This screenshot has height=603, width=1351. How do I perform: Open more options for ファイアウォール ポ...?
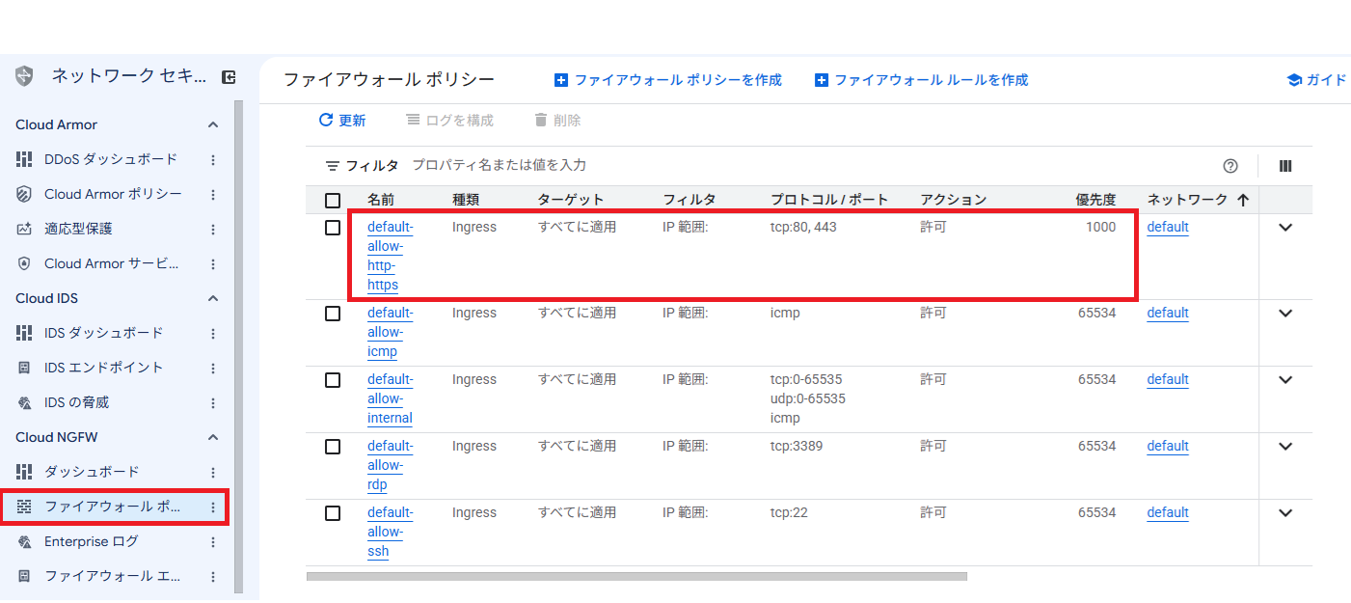click(x=213, y=507)
